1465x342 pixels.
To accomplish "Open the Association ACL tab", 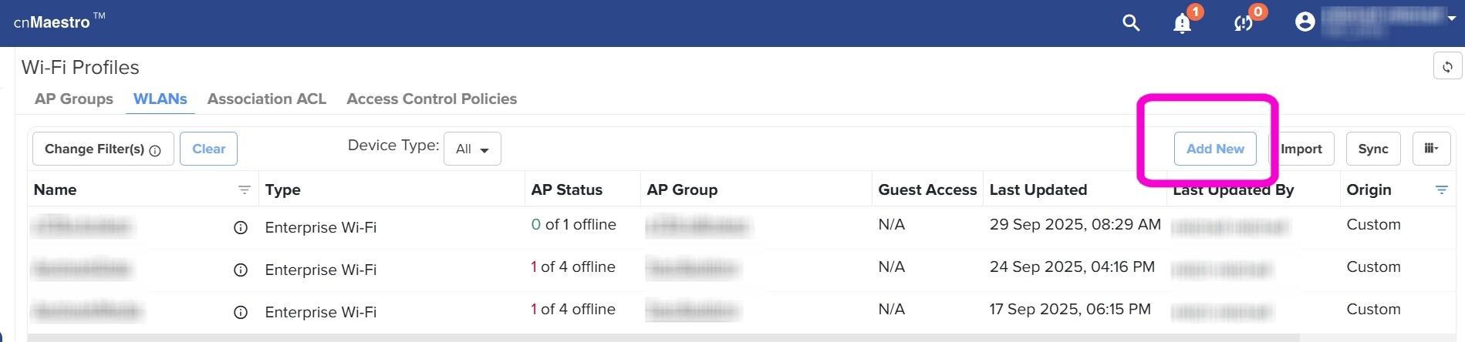I will point(267,99).
